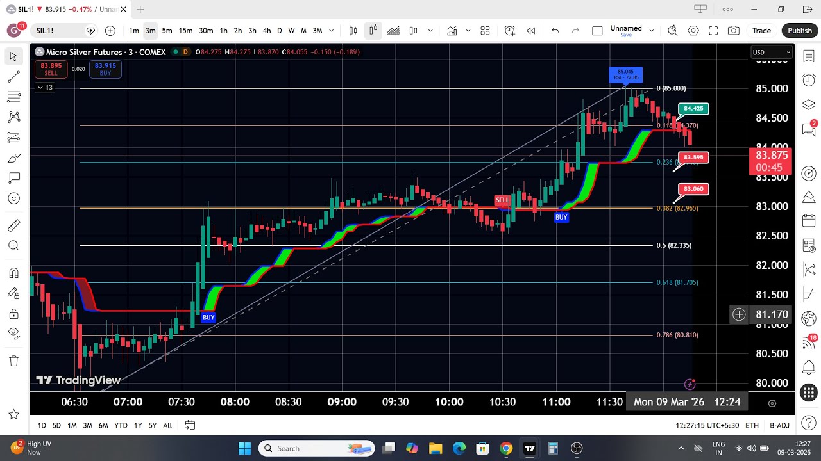Open the emoji icons tool
This screenshot has height=461, width=821.
click(13, 198)
